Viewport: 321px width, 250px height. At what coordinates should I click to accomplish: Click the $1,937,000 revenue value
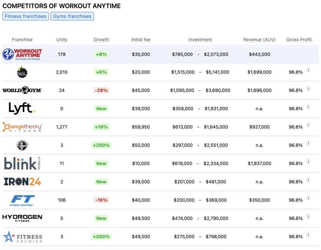click(259, 163)
